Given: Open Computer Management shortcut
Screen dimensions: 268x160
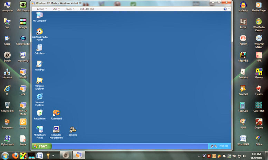Looking at the screenshot, I should pyautogui.click(x=56, y=130).
